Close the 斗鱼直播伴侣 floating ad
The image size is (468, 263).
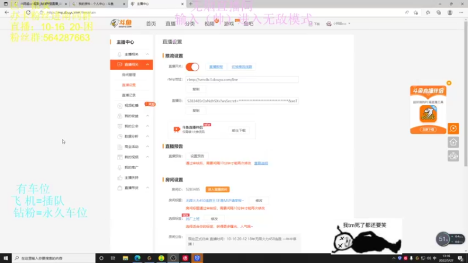449,83
